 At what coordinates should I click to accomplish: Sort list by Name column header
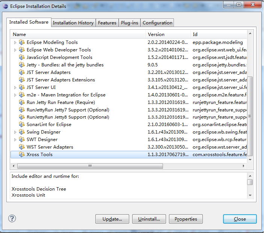pyautogui.click(x=78, y=34)
